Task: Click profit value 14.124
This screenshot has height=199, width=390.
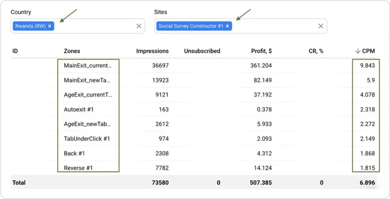Action: (x=262, y=168)
